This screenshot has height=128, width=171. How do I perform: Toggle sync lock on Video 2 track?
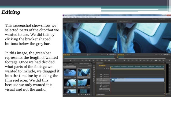click(102, 77)
